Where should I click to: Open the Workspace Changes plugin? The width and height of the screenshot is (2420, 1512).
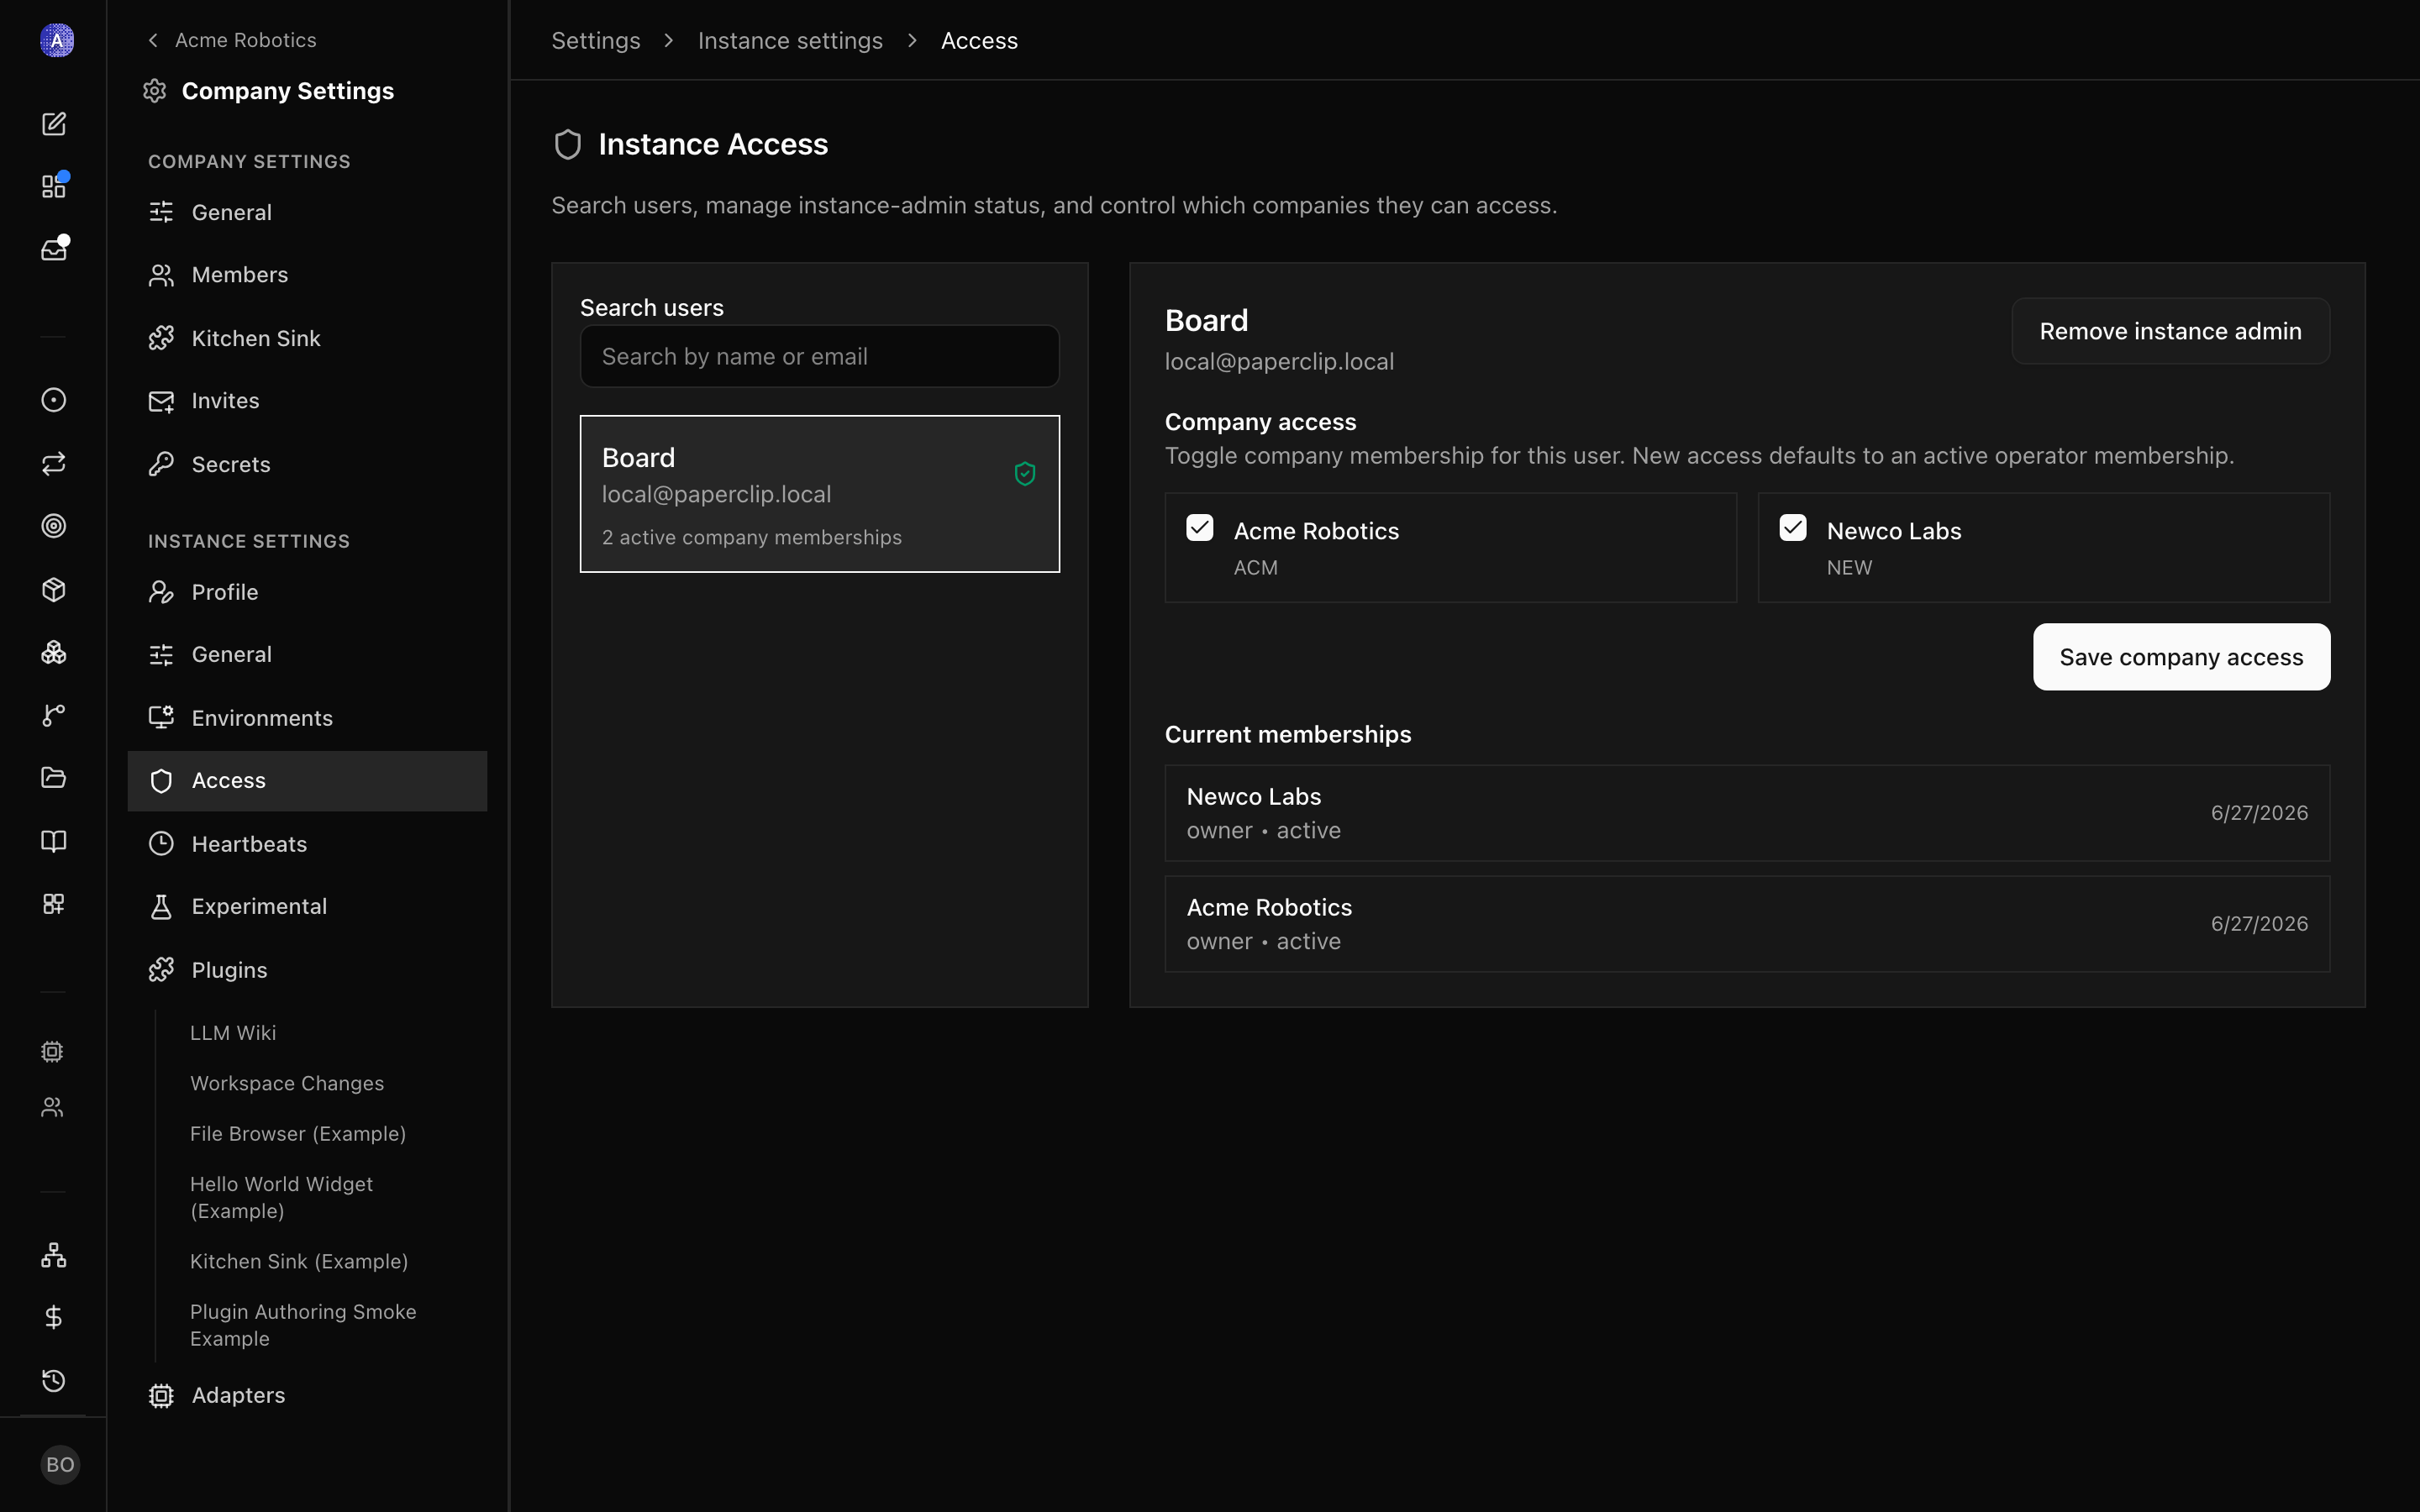click(287, 1083)
